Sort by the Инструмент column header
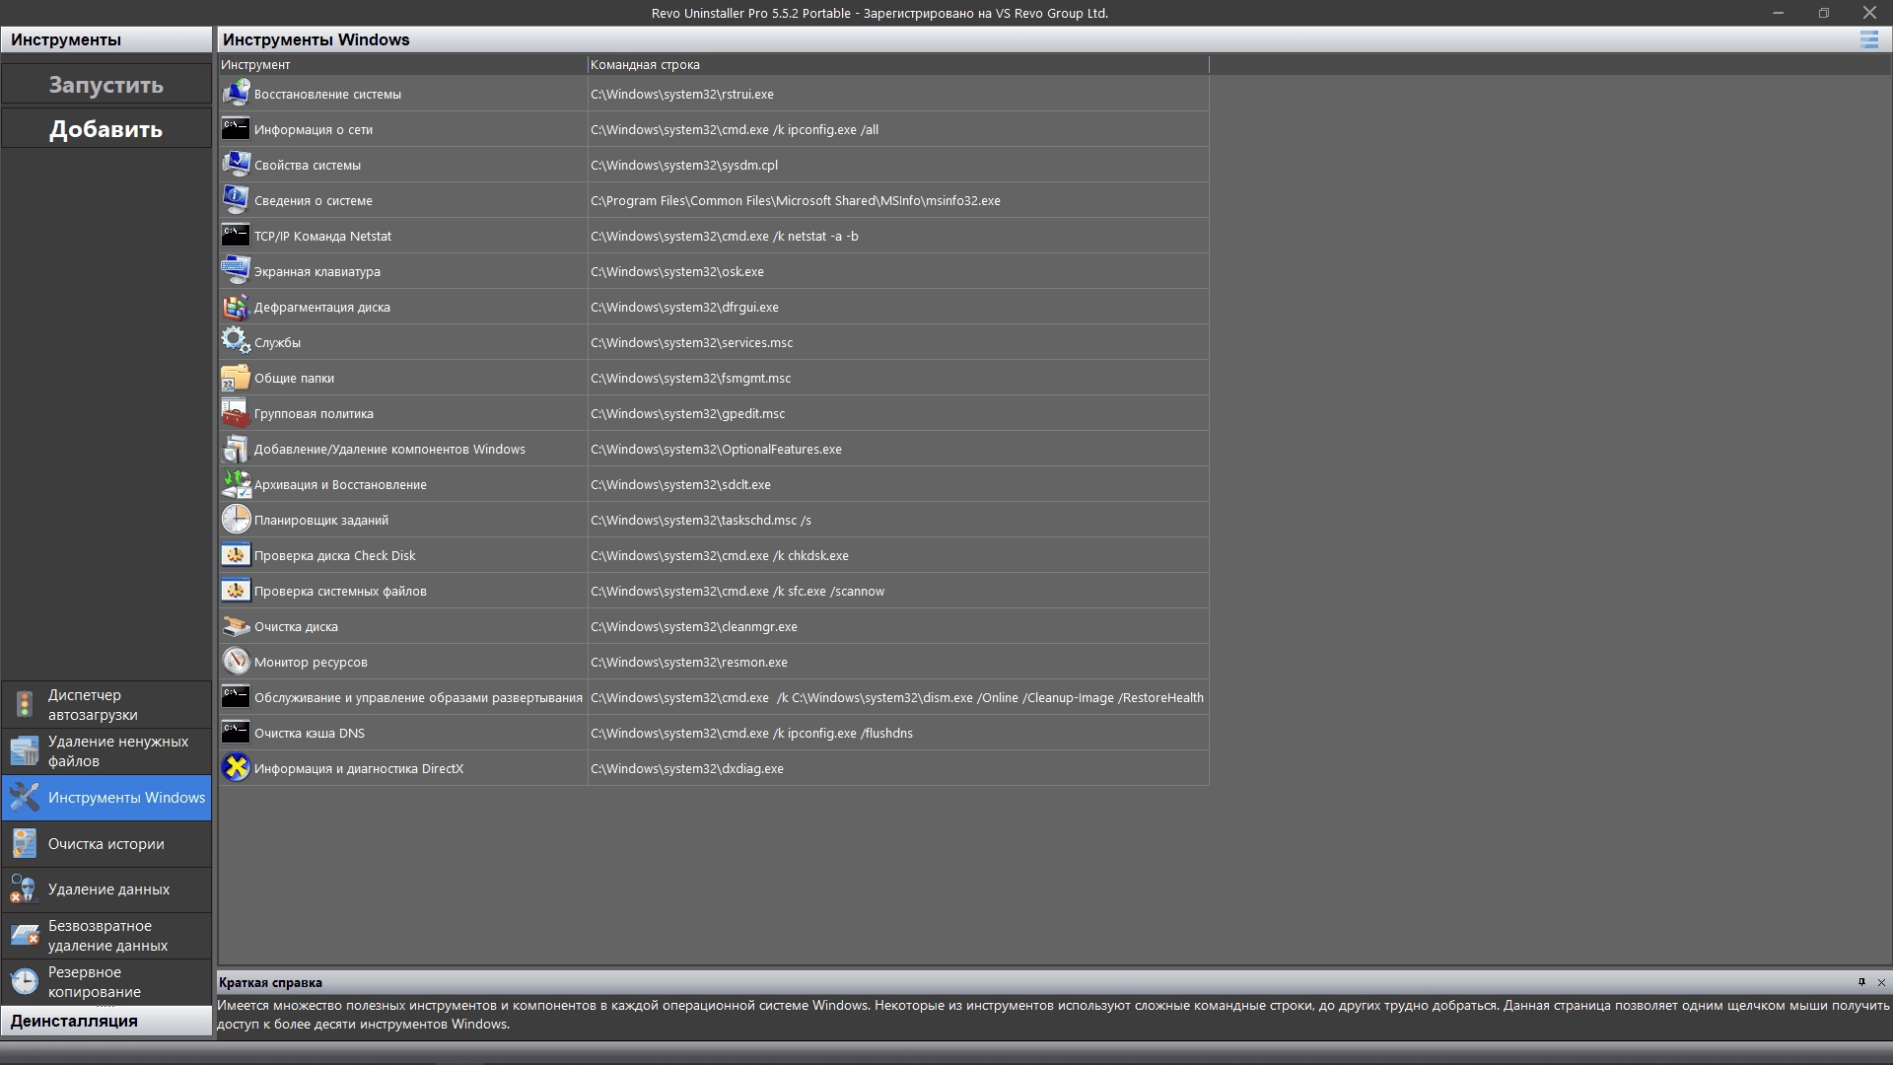The image size is (1893, 1065). coord(403,64)
